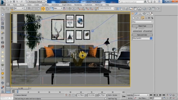This screenshot has width=178, height=100.
Task: Open the Material Editor icon
Action: [x=144, y=9]
